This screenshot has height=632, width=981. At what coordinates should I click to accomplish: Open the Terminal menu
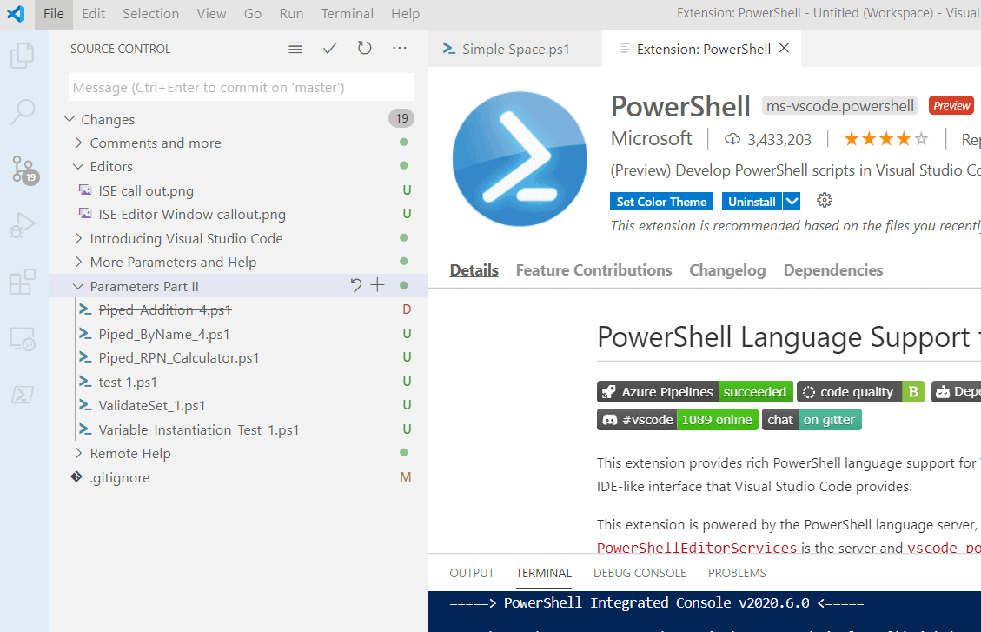coord(348,13)
